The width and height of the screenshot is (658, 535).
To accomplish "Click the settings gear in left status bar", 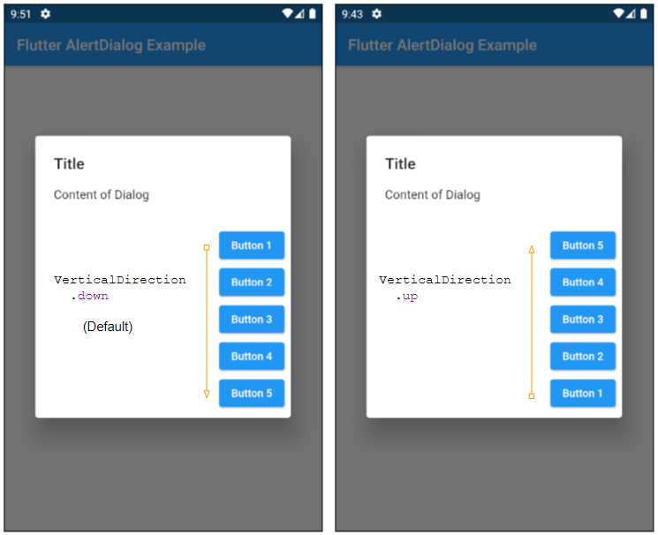I will click(x=45, y=14).
